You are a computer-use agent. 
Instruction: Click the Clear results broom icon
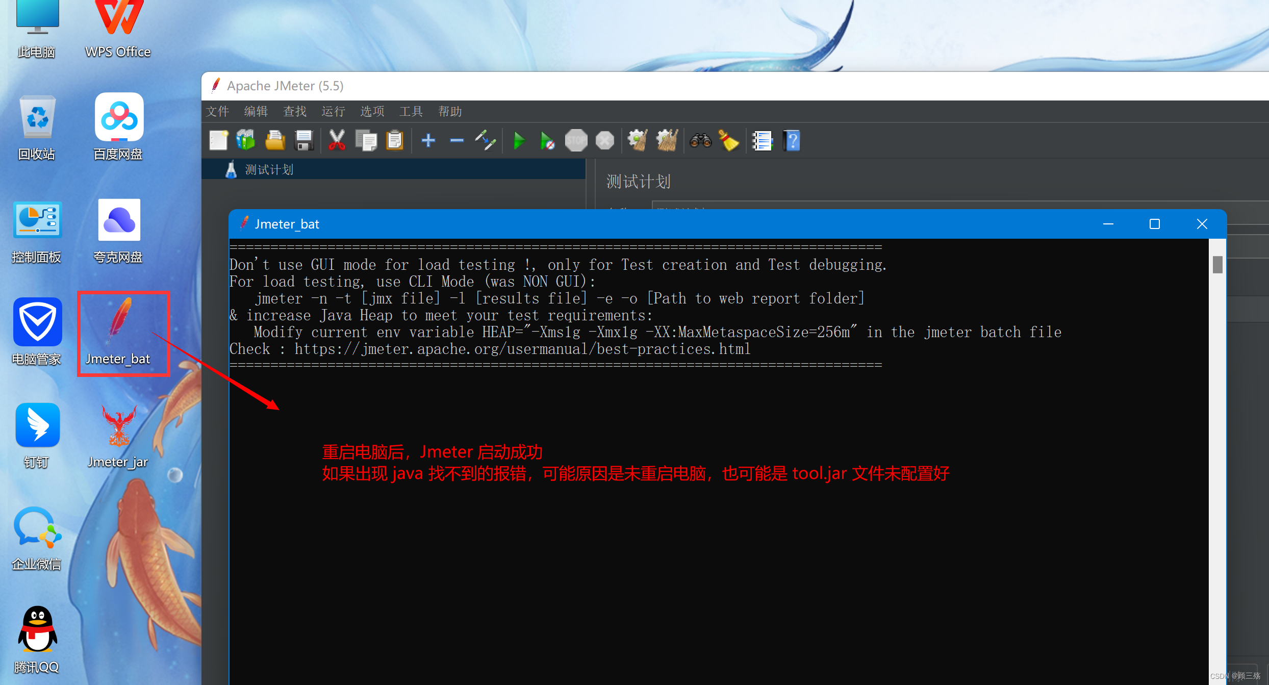[x=638, y=140]
